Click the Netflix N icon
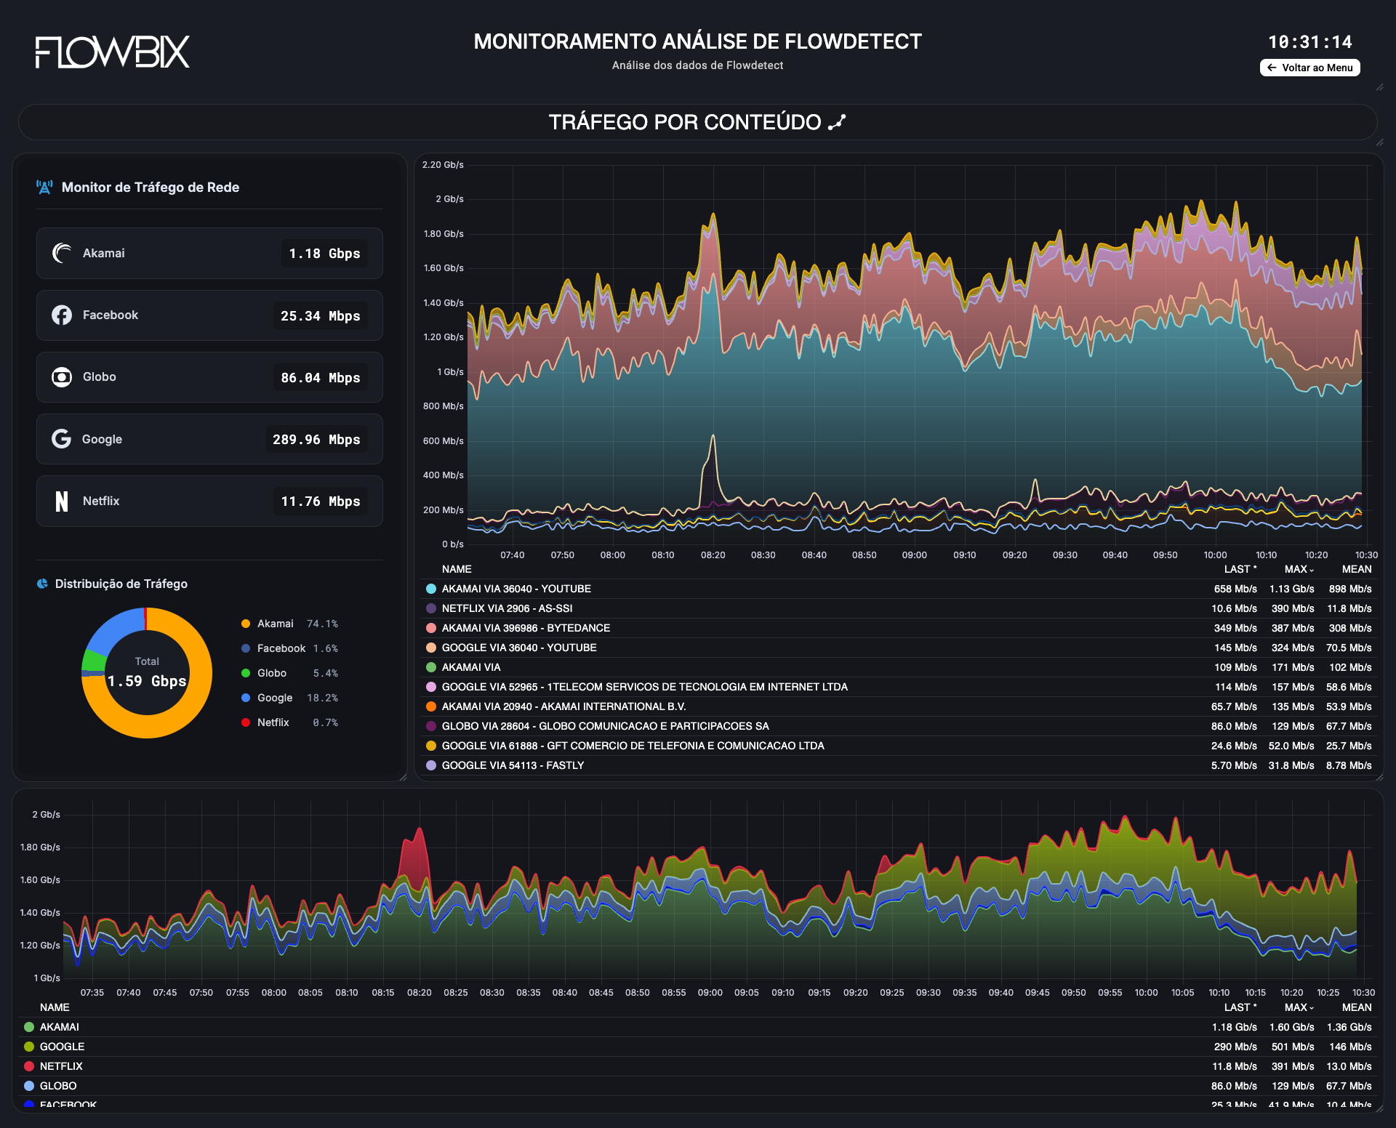The image size is (1396, 1128). [x=62, y=501]
